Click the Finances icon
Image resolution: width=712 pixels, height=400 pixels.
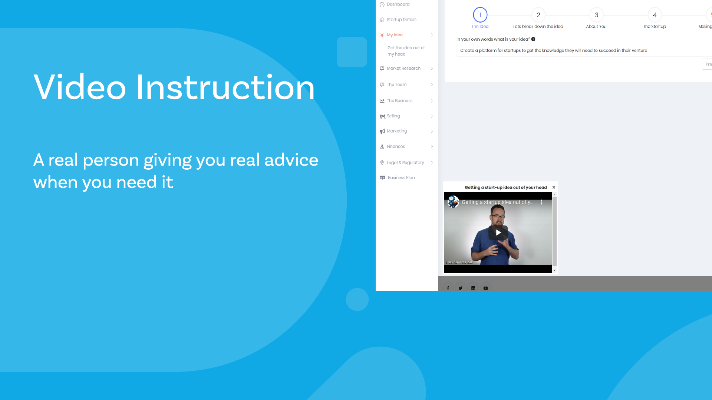[382, 147]
